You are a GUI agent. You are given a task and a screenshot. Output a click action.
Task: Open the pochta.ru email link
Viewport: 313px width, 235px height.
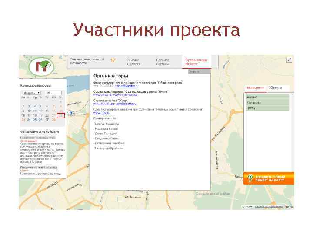click(126, 104)
